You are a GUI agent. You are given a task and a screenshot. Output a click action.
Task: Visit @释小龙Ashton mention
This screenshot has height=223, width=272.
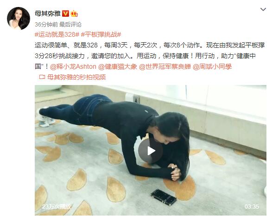point(73,66)
